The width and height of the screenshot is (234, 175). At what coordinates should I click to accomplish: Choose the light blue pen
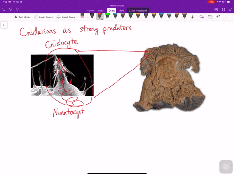169,16
